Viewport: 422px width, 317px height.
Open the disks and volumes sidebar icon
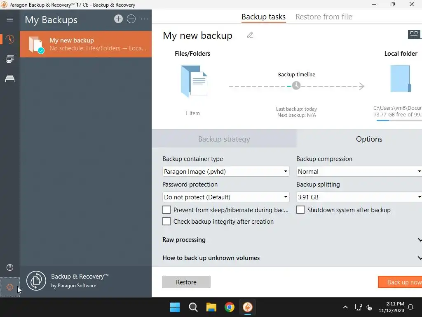click(10, 79)
